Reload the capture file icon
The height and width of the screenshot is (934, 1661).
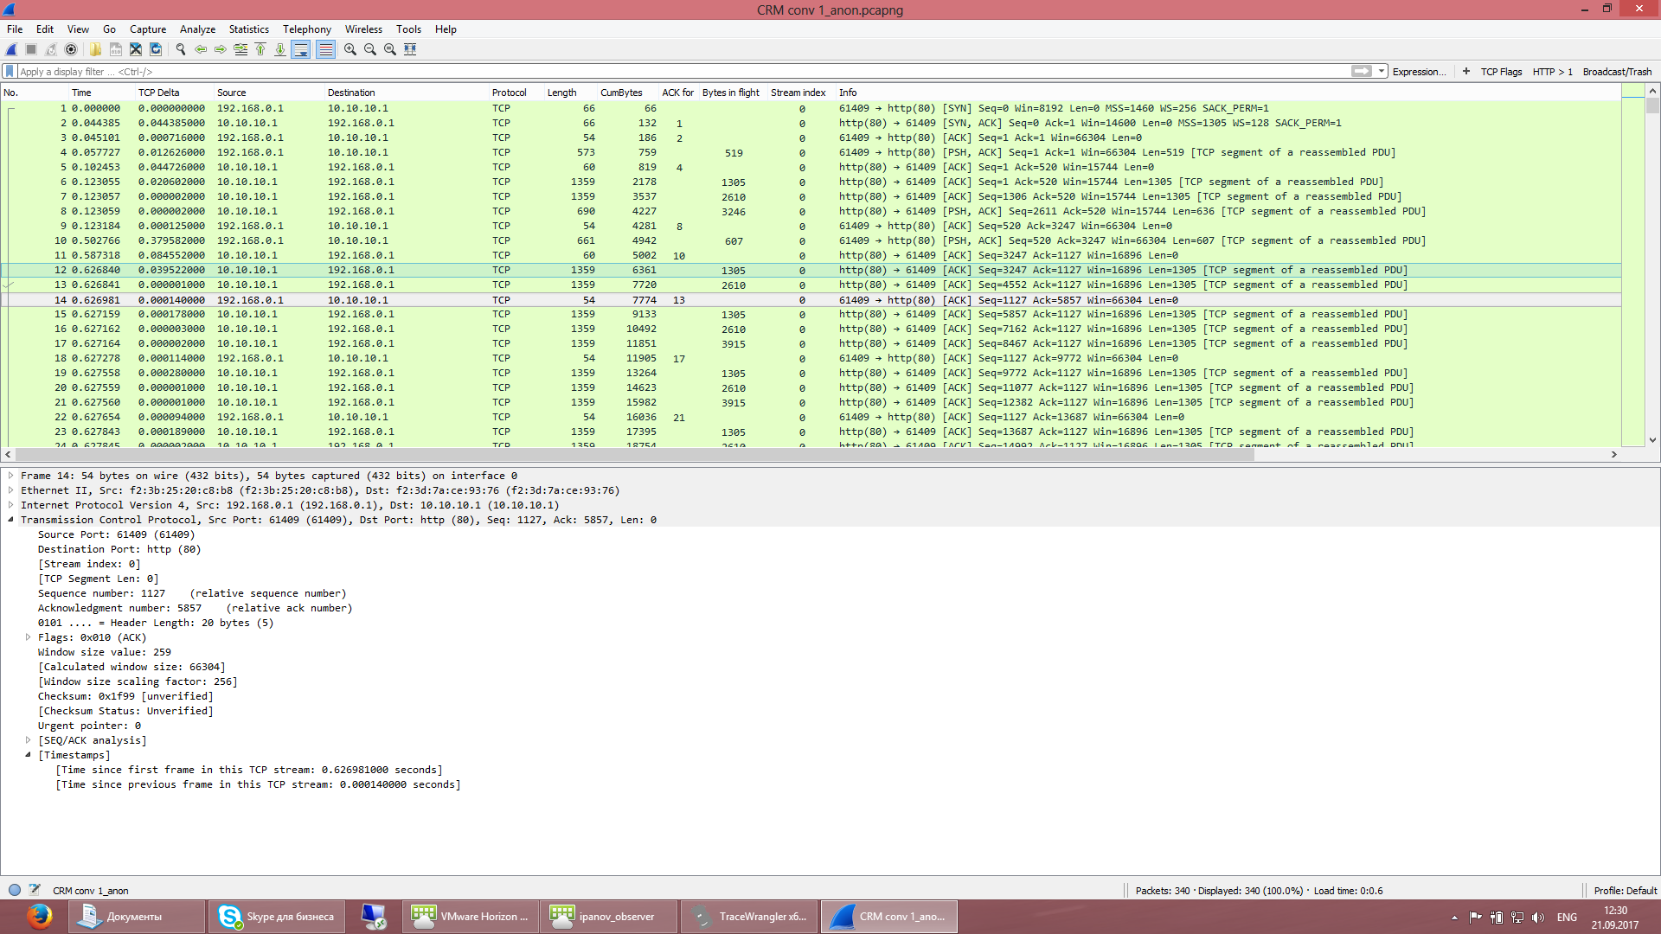pos(156,49)
